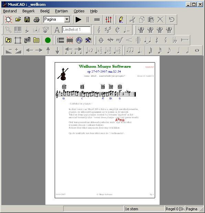The image size is (205, 213).
Task: Insert mezzo-forte dynamic marking
Action: click(x=119, y=40)
